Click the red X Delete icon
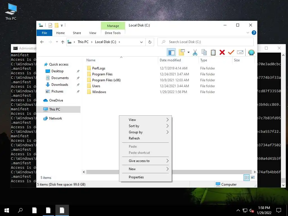 point(222,52)
